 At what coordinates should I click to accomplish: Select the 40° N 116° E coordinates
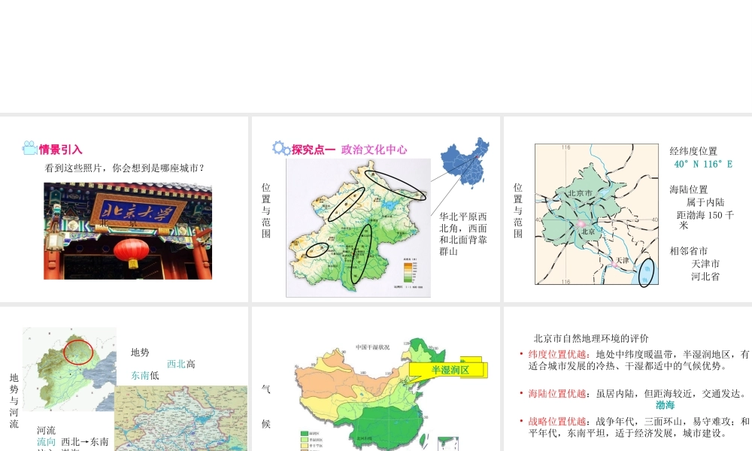coord(703,164)
